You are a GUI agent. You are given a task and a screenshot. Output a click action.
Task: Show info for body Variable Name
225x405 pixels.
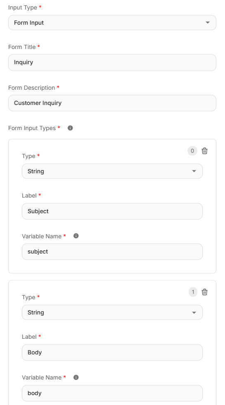pyautogui.click(x=76, y=377)
